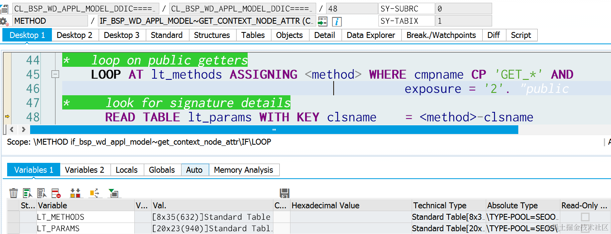Select the LT_METHODS variable cell
Screen dimensions: 611x234
(x=86, y=217)
